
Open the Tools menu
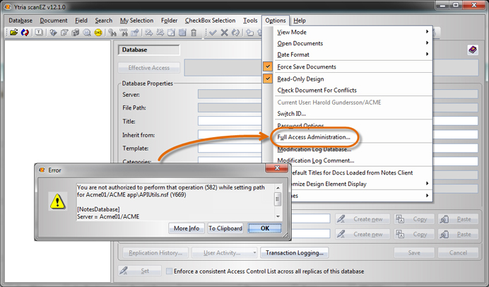click(x=250, y=20)
